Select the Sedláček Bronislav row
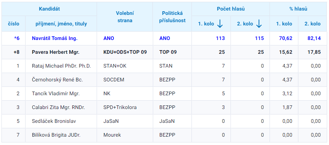Screen dimensions: 329x145 (164, 121)
